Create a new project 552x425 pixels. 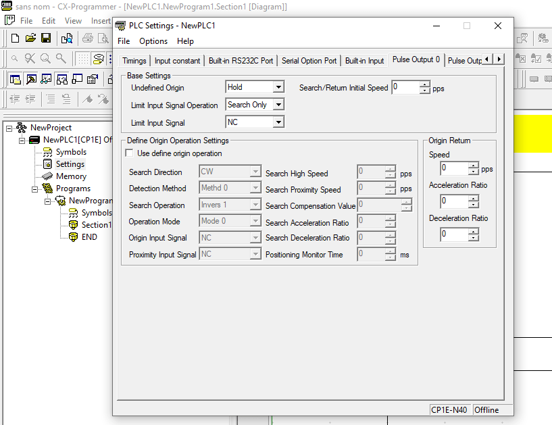point(14,39)
